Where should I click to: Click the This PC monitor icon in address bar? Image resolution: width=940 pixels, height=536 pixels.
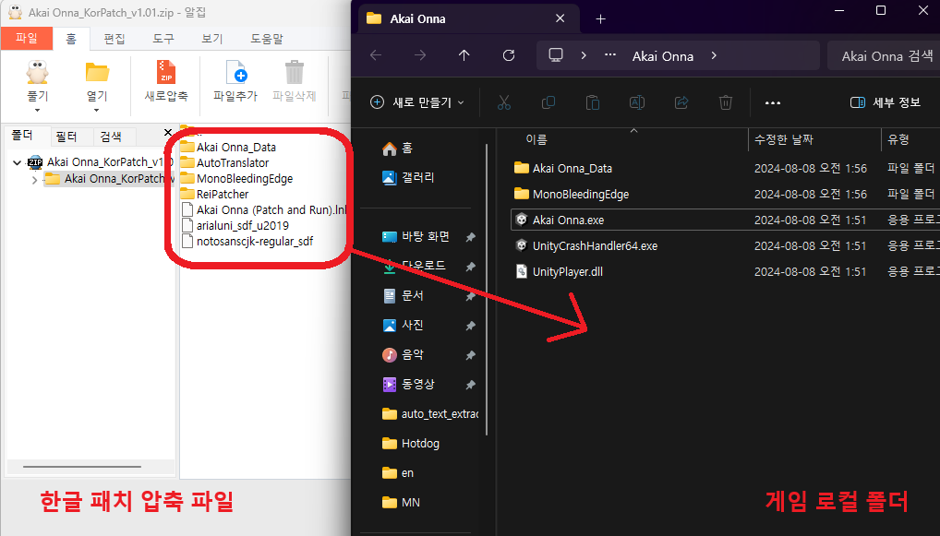coord(556,55)
